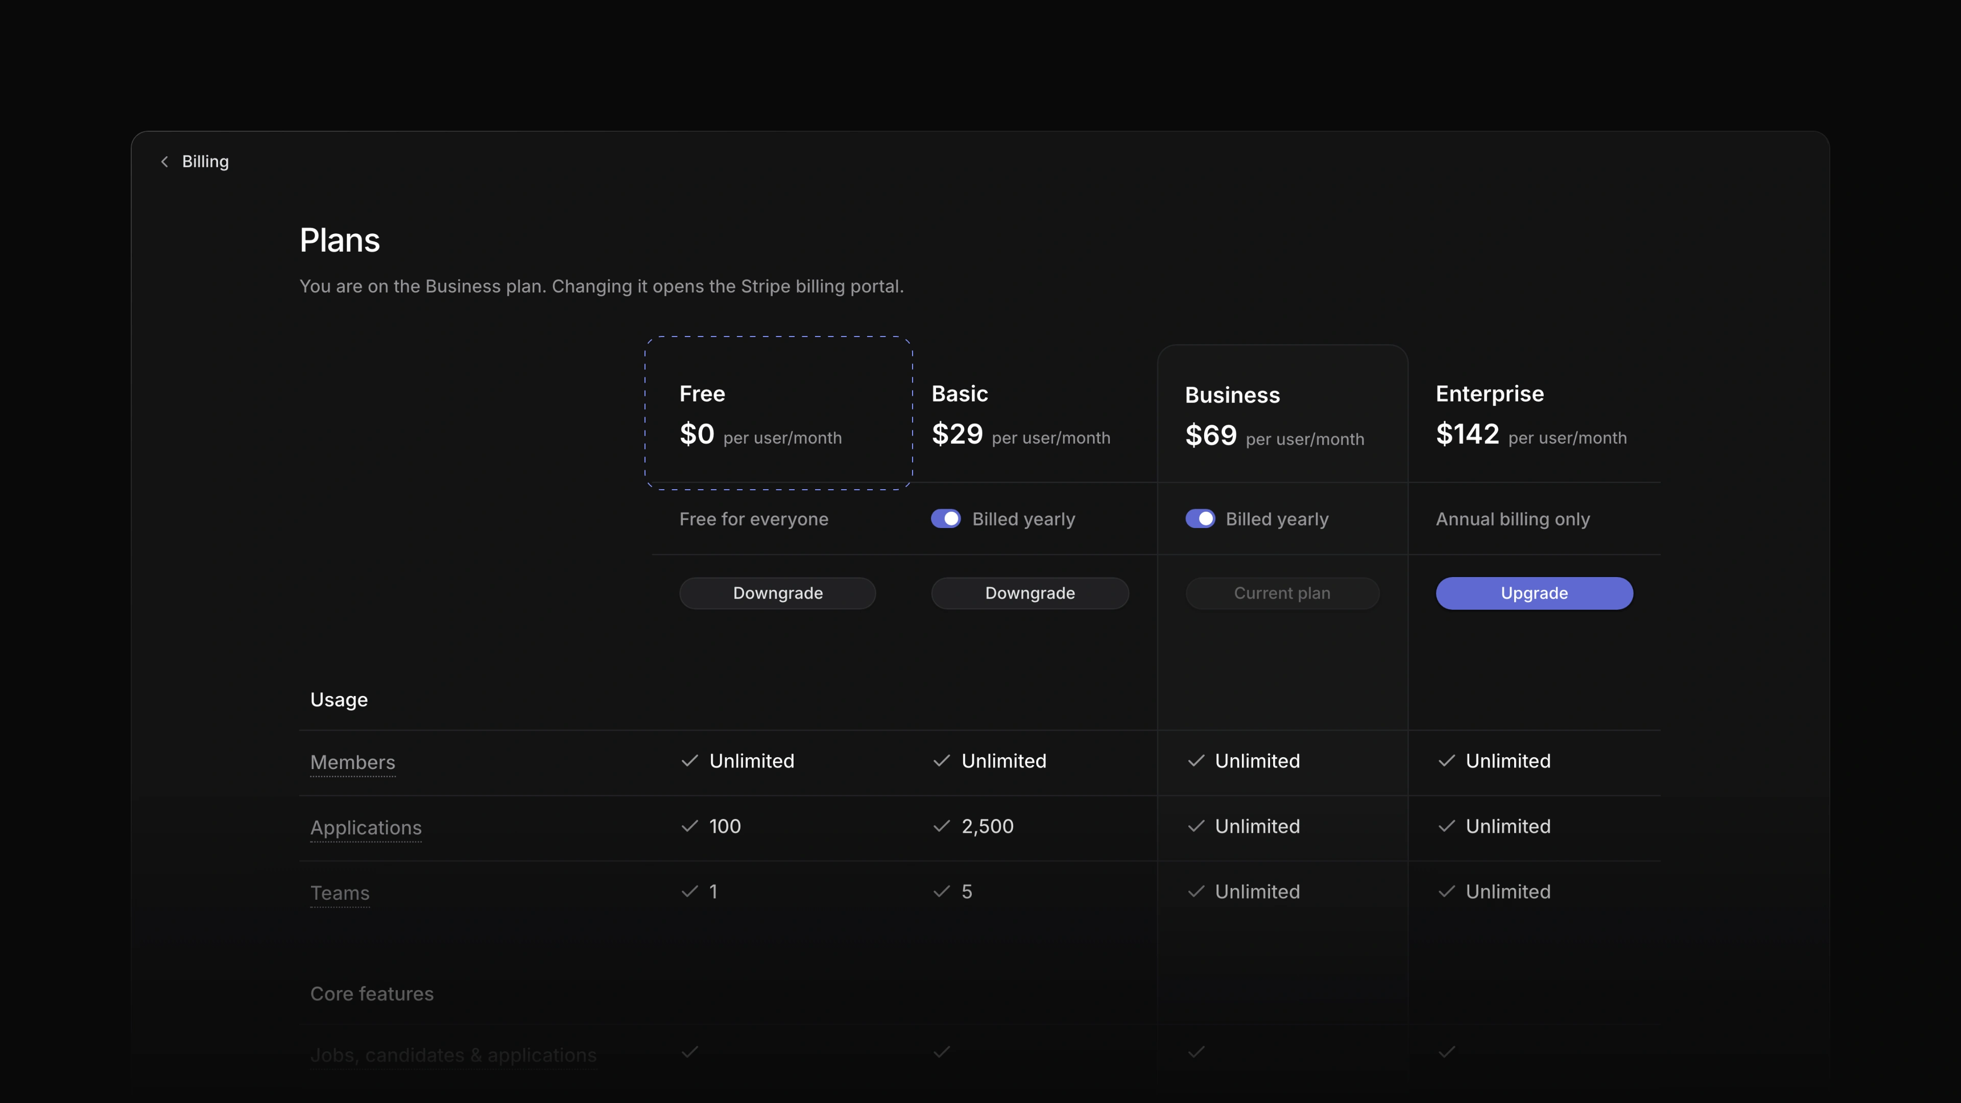Click the Plans page title

[x=340, y=241]
